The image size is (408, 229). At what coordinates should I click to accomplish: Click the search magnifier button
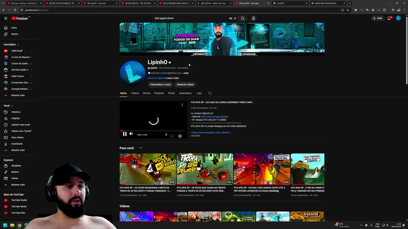tap(243, 18)
